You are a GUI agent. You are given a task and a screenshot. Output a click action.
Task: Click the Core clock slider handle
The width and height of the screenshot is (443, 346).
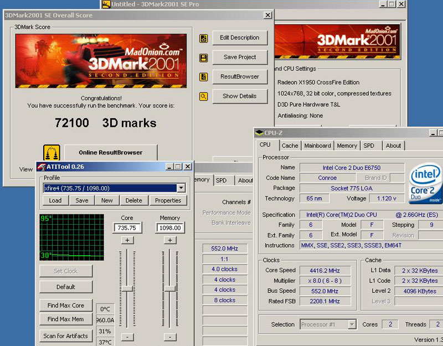[x=127, y=288]
